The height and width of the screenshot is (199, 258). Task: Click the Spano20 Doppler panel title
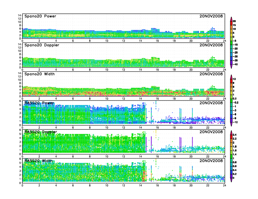pyautogui.click(x=40, y=45)
